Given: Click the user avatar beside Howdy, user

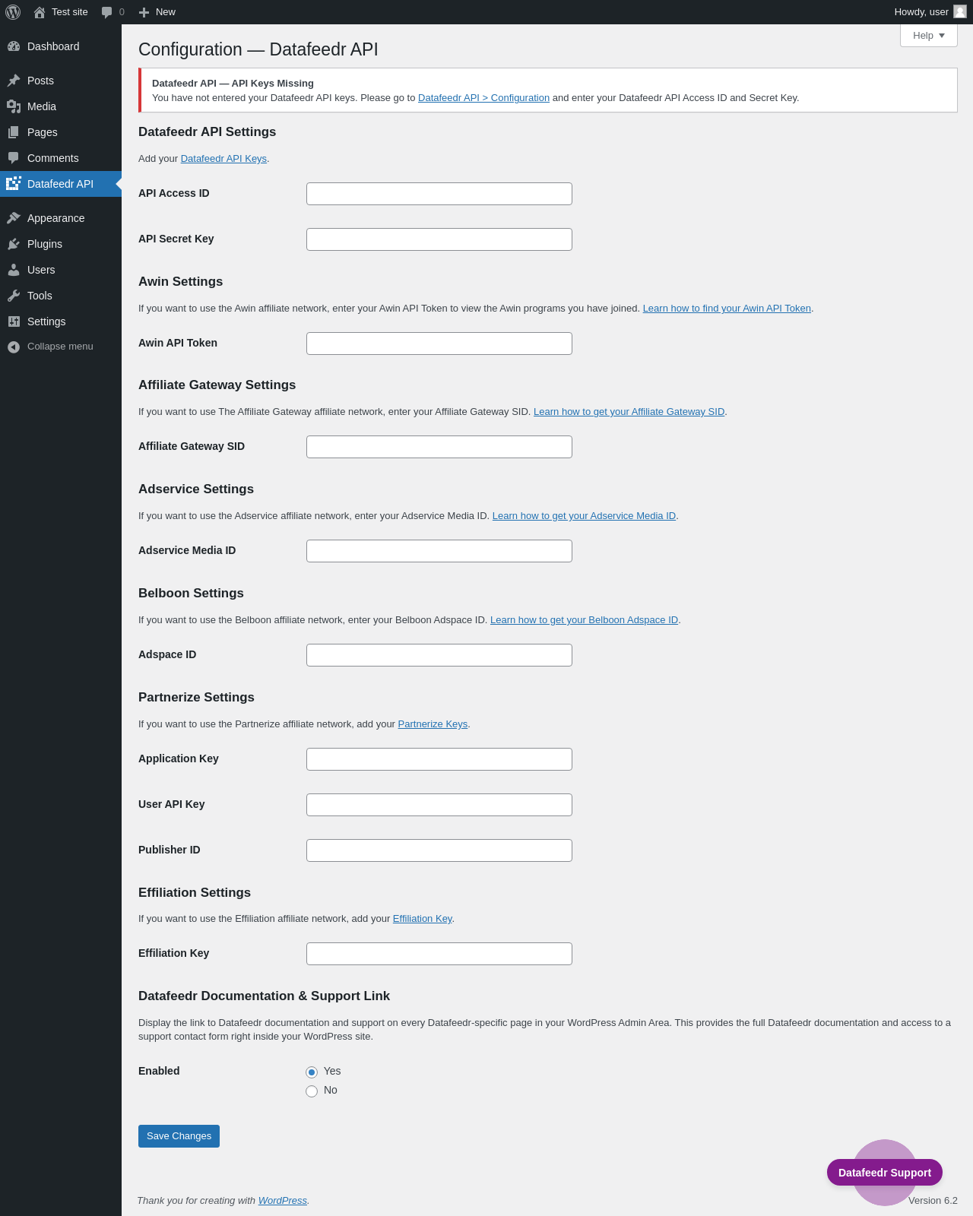Looking at the screenshot, I should click(960, 11).
